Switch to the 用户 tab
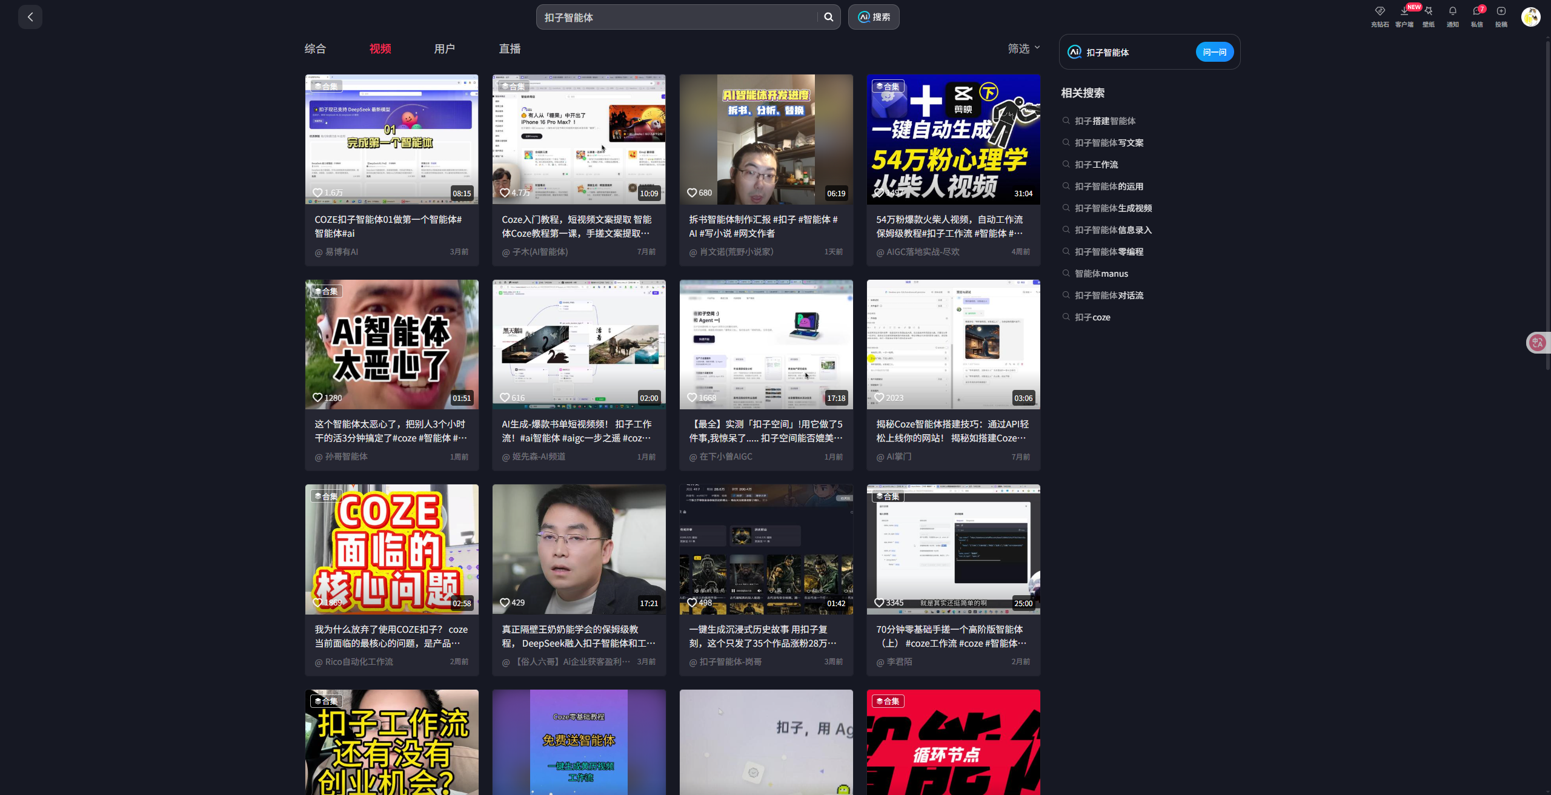 (445, 48)
